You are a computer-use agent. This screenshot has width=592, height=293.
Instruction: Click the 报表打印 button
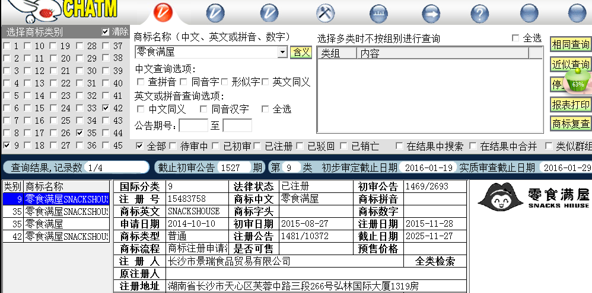[571, 104]
